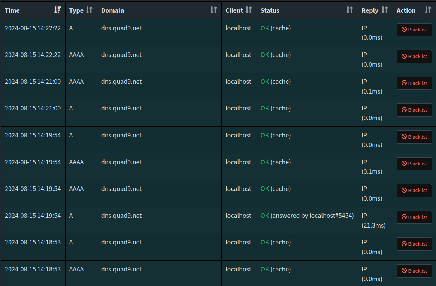The width and height of the screenshot is (436, 286).
Task: Blacklist the 14:18:53 type A query
Action: click(x=414, y=244)
